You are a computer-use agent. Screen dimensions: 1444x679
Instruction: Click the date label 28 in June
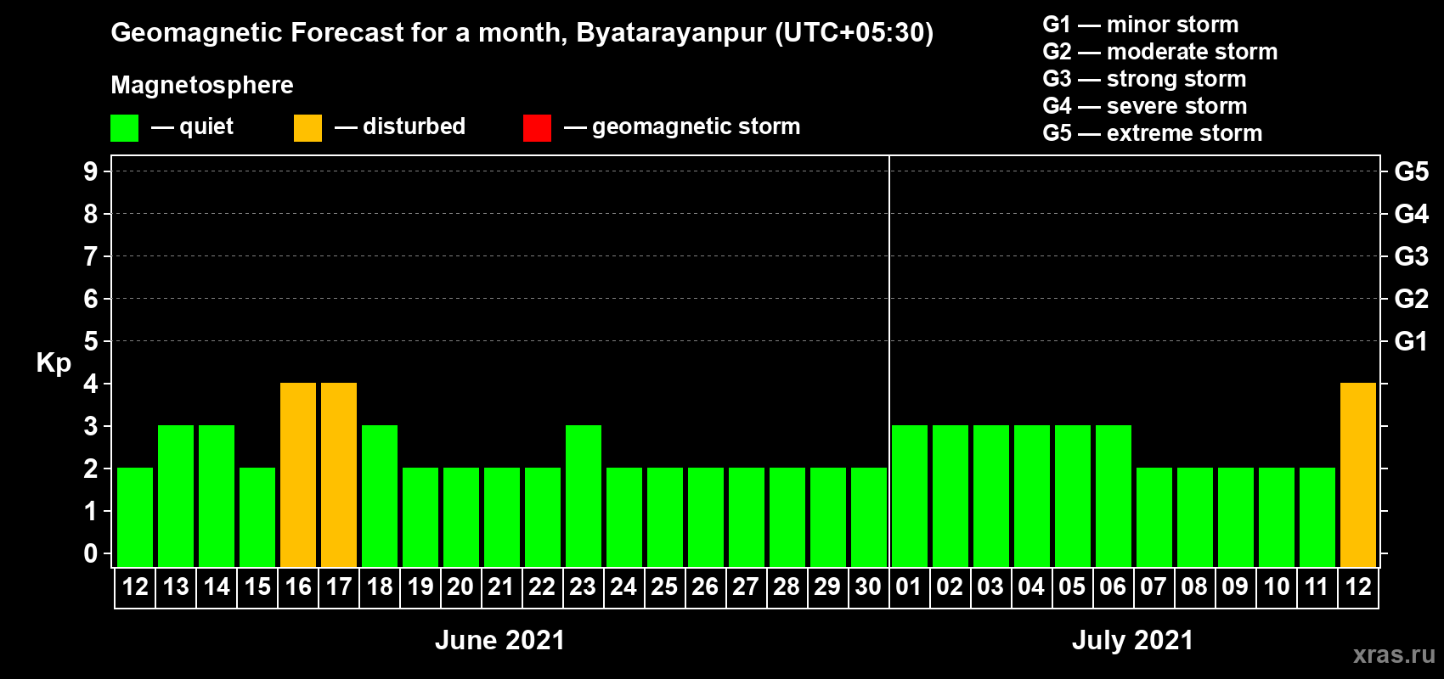(787, 587)
